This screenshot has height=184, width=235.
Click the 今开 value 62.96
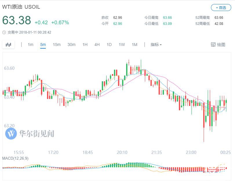[x=118, y=24]
